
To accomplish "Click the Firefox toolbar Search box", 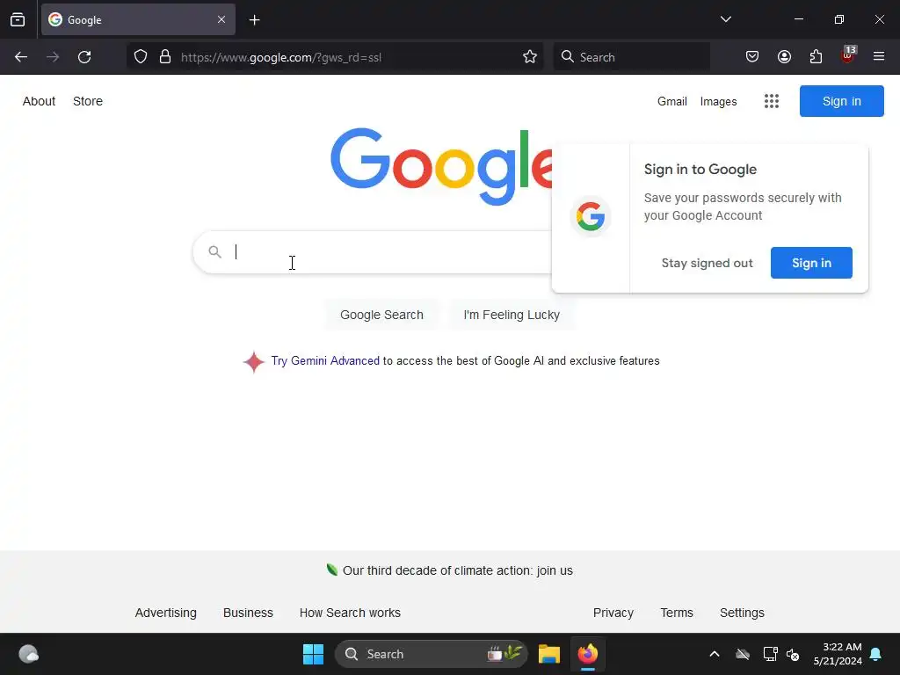I will [631, 57].
